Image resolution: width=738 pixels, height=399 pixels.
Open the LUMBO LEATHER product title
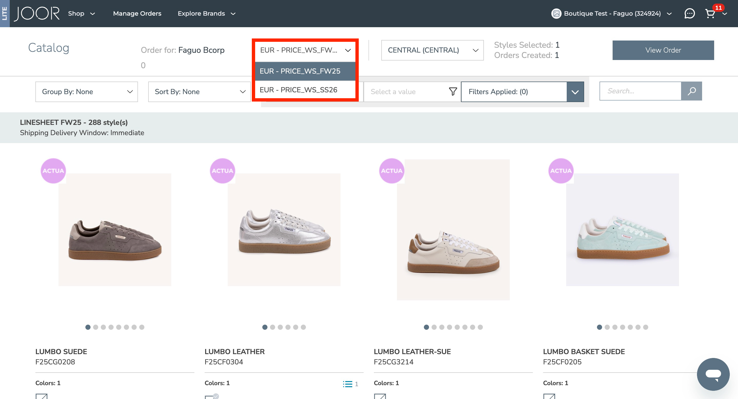(x=234, y=352)
